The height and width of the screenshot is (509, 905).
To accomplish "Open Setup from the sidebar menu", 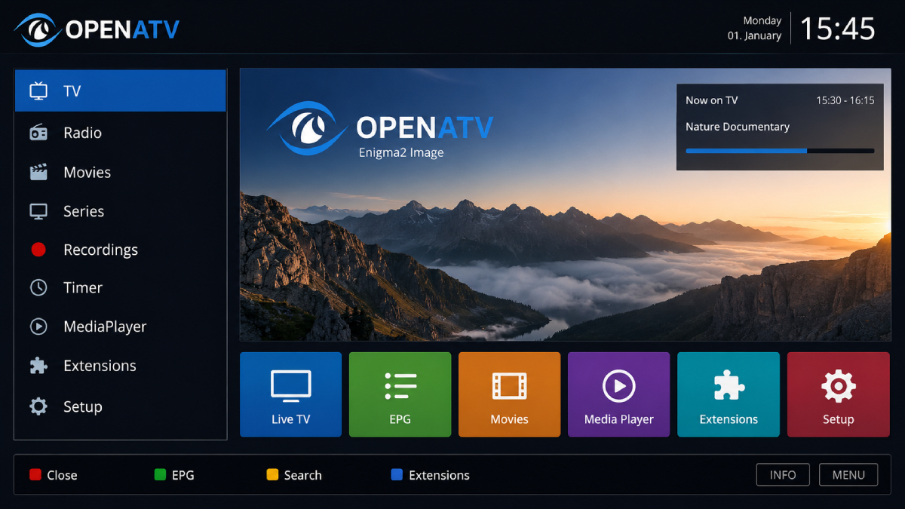I will pos(121,406).
